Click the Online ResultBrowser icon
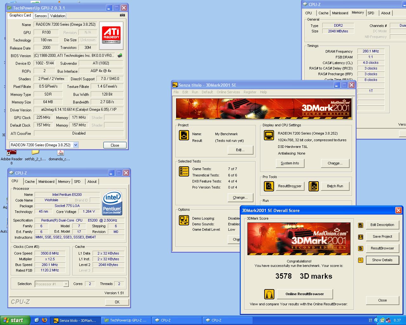The image size is (406, 325). tap(269, 294)
